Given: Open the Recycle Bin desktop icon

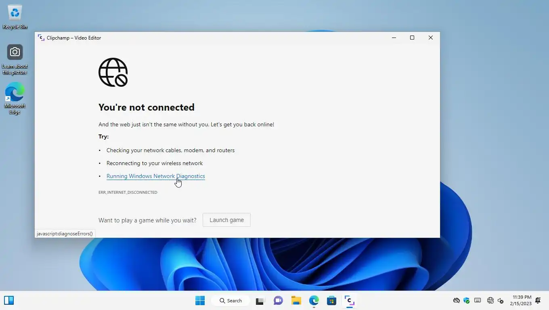Looking at the screenshot, I should 15,17.
